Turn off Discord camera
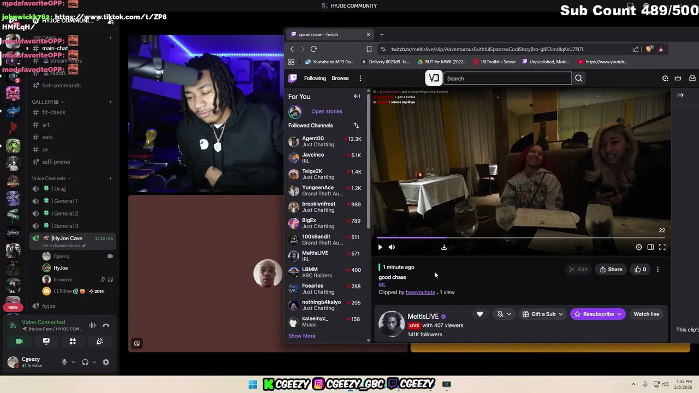 pos(19,341)
